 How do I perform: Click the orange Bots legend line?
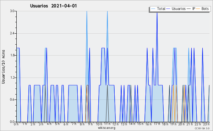pyautogui.click(x=198, y=9)
